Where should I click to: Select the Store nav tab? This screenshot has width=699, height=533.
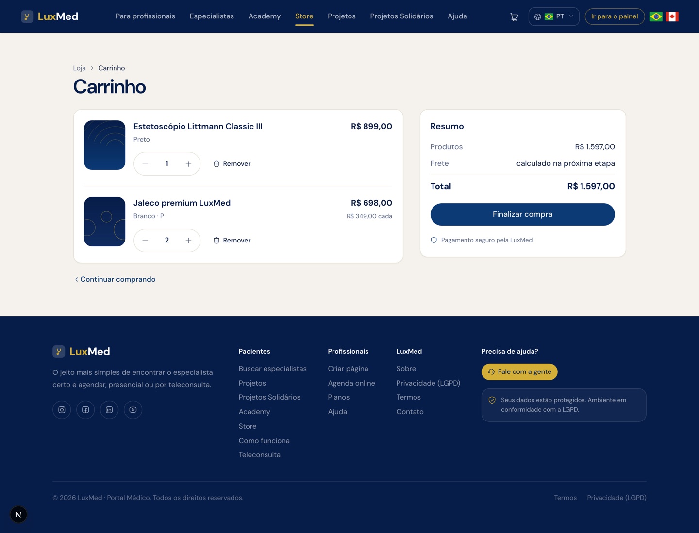tap(304, 16)
